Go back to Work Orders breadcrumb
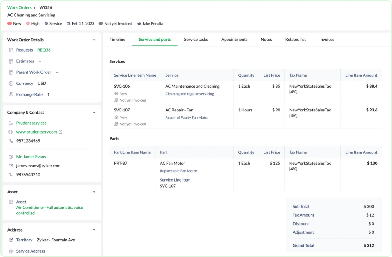The height and width of the screenshot is (257, 392). [19, 7]
